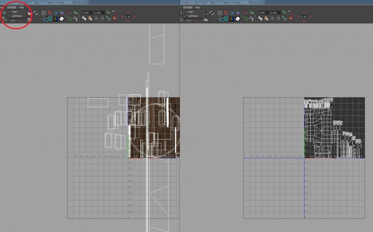
Task: Enable pixel snap with the magnet icon
Action: tap(50, 13)
